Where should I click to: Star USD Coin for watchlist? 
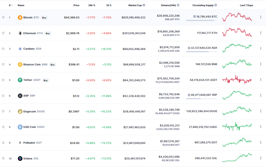[3, 127]
